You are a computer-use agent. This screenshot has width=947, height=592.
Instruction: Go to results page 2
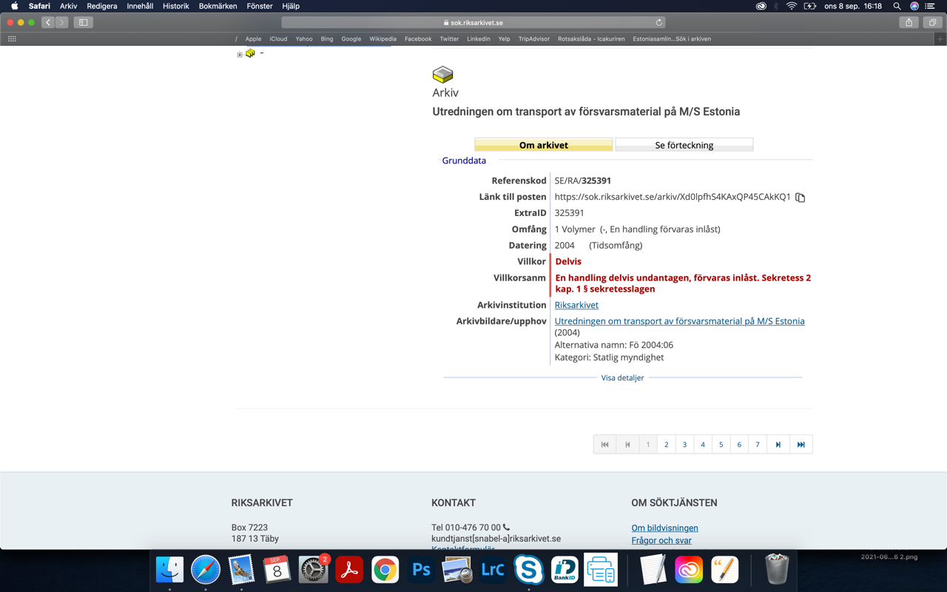tap(666, 445)
